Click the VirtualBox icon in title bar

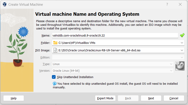(x=4, y=4)
